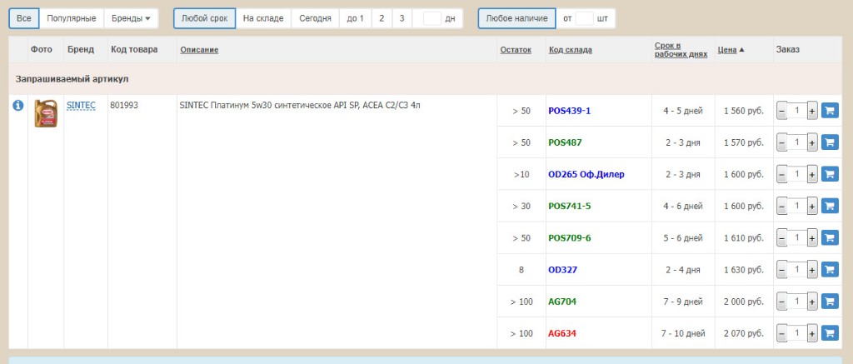Viewport: 853px width, 364px height.
Task: Select Любой срок delivery filter
Action: click(205, 18)
